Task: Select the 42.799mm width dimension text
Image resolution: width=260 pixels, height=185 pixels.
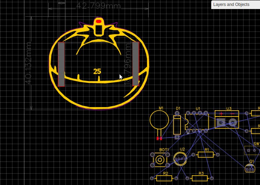Action: click(99, 6)
